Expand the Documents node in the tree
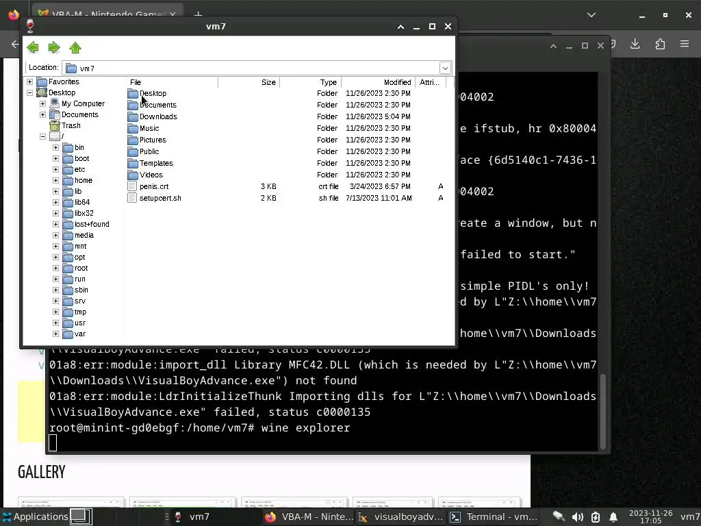Screen dimensions: 701x526 coord(42,114)
